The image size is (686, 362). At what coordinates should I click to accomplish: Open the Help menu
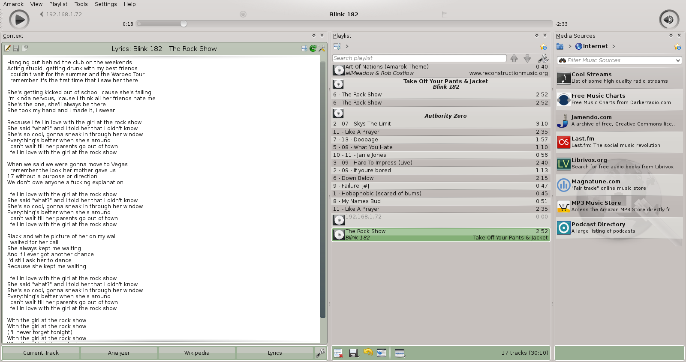point(130,4)
